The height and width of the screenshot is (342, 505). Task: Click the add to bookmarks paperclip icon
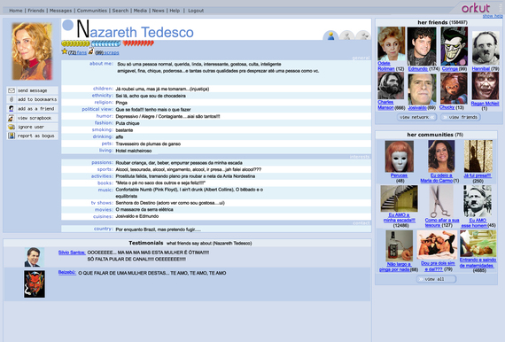tap(12, 99)
